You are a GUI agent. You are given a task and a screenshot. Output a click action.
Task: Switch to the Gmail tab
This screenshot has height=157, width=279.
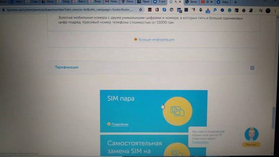(x=111, y=2)
